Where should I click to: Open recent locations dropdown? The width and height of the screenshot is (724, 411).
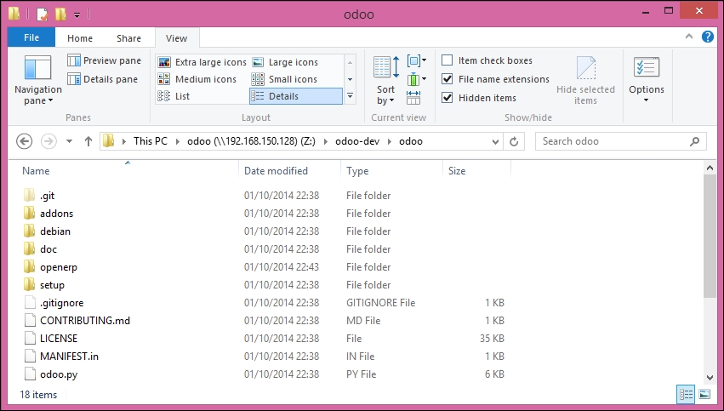(x=69, y=141)
